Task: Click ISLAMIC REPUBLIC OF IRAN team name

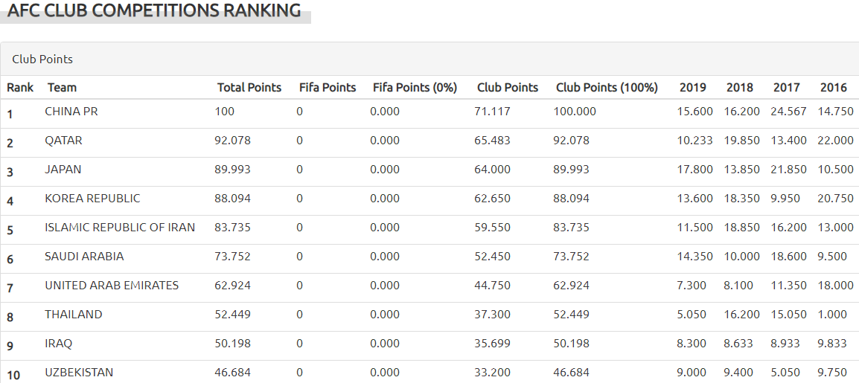Action: [120, 228]
